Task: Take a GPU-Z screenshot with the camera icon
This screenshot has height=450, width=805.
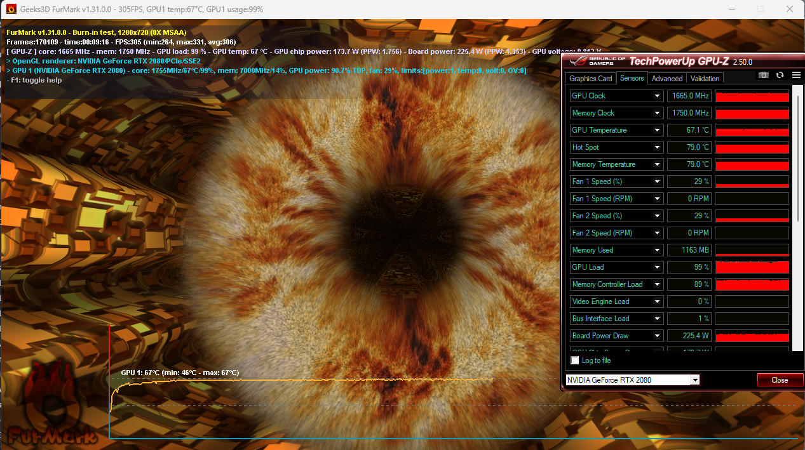Action: pyautogui.click(x=764, y=75)
